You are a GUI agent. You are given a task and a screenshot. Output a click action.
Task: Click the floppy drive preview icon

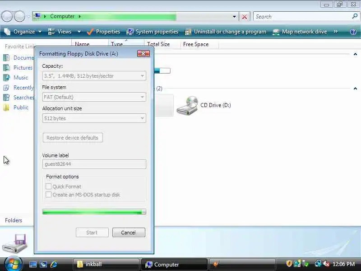click(x=15, y=243)
